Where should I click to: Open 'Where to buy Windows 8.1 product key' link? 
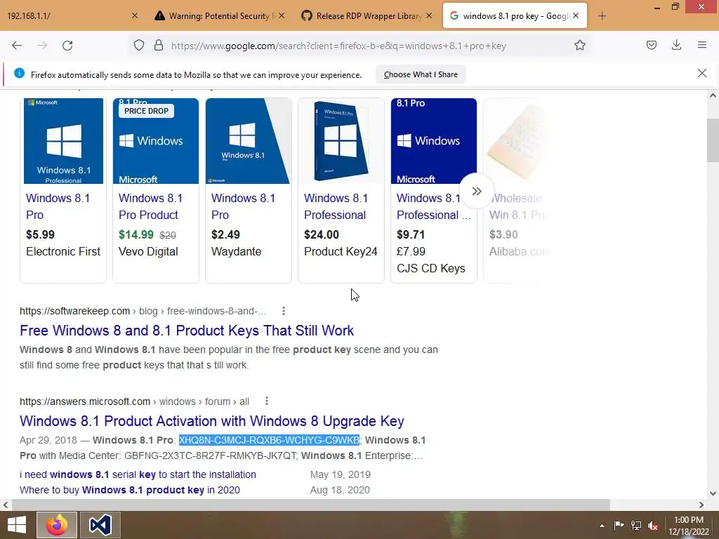pos(130,490)
